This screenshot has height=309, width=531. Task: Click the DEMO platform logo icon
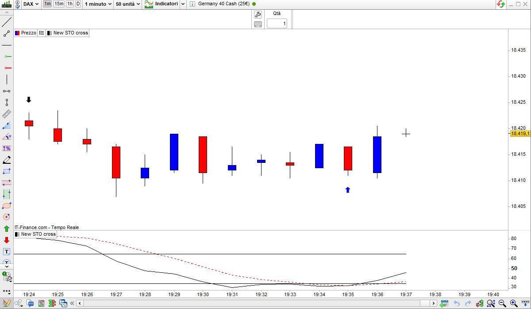(7, 4)
